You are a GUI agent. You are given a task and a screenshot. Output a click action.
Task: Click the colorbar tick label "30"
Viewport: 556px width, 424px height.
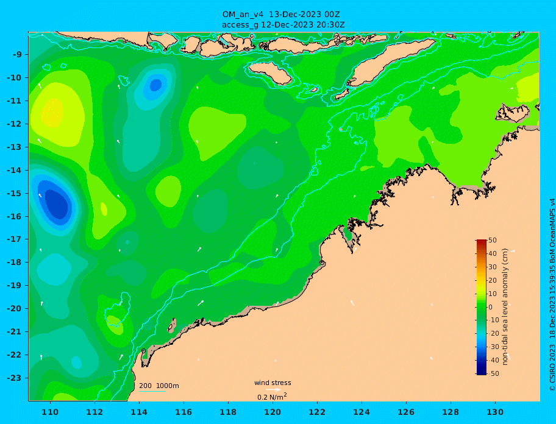493,267
